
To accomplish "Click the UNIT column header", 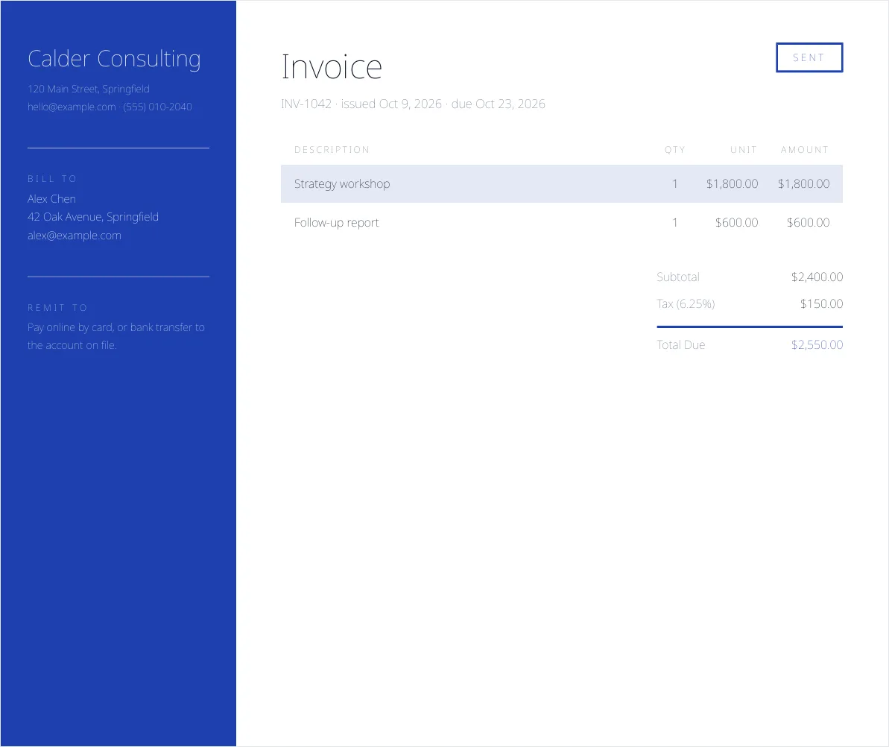I will (743, 150).
